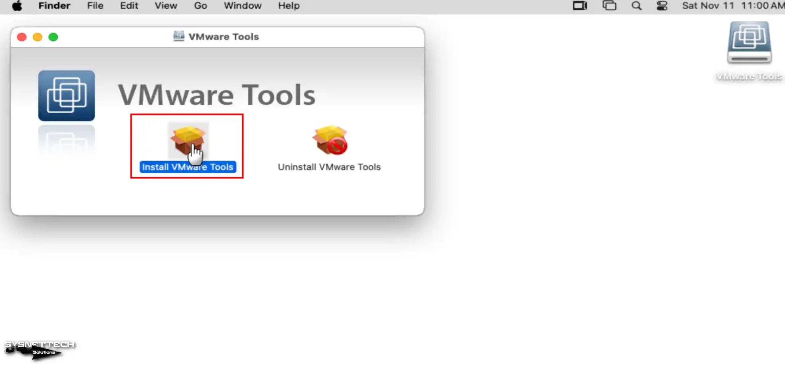This screenshot has height=366, width=785.
Task: Open Spotlight search from the menu bar
Action: 636,6
